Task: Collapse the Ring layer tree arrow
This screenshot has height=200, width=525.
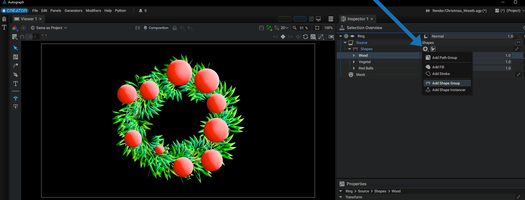Action: point(341,36)
